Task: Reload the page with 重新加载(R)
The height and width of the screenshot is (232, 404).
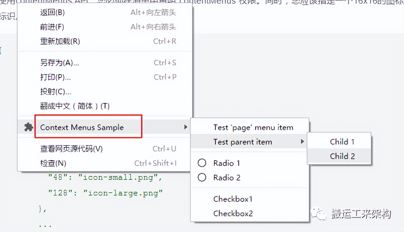Action: tap(104, 41)
